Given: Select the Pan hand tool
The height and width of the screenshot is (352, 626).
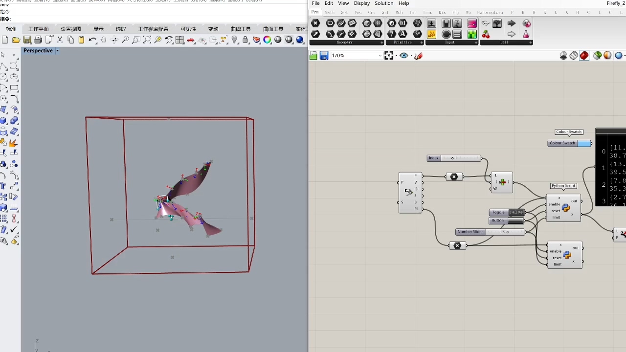Looking at the screenshot, I should pyautogui.click(x=103, y=40).
